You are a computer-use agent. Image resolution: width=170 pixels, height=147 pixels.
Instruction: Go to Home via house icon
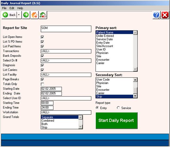(x=34, y=15)
